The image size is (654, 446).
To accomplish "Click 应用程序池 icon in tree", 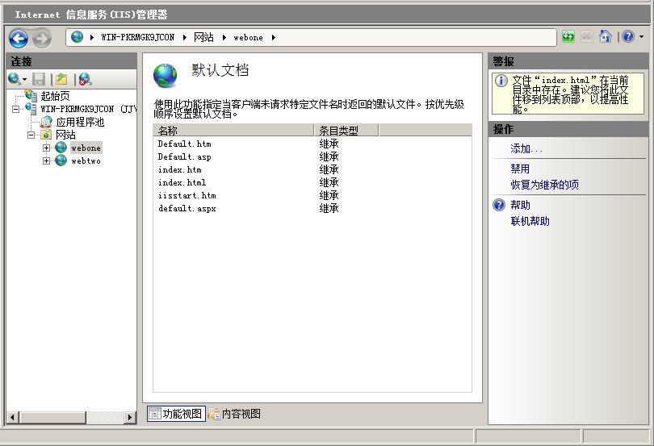I will click(x=46, y=122).
